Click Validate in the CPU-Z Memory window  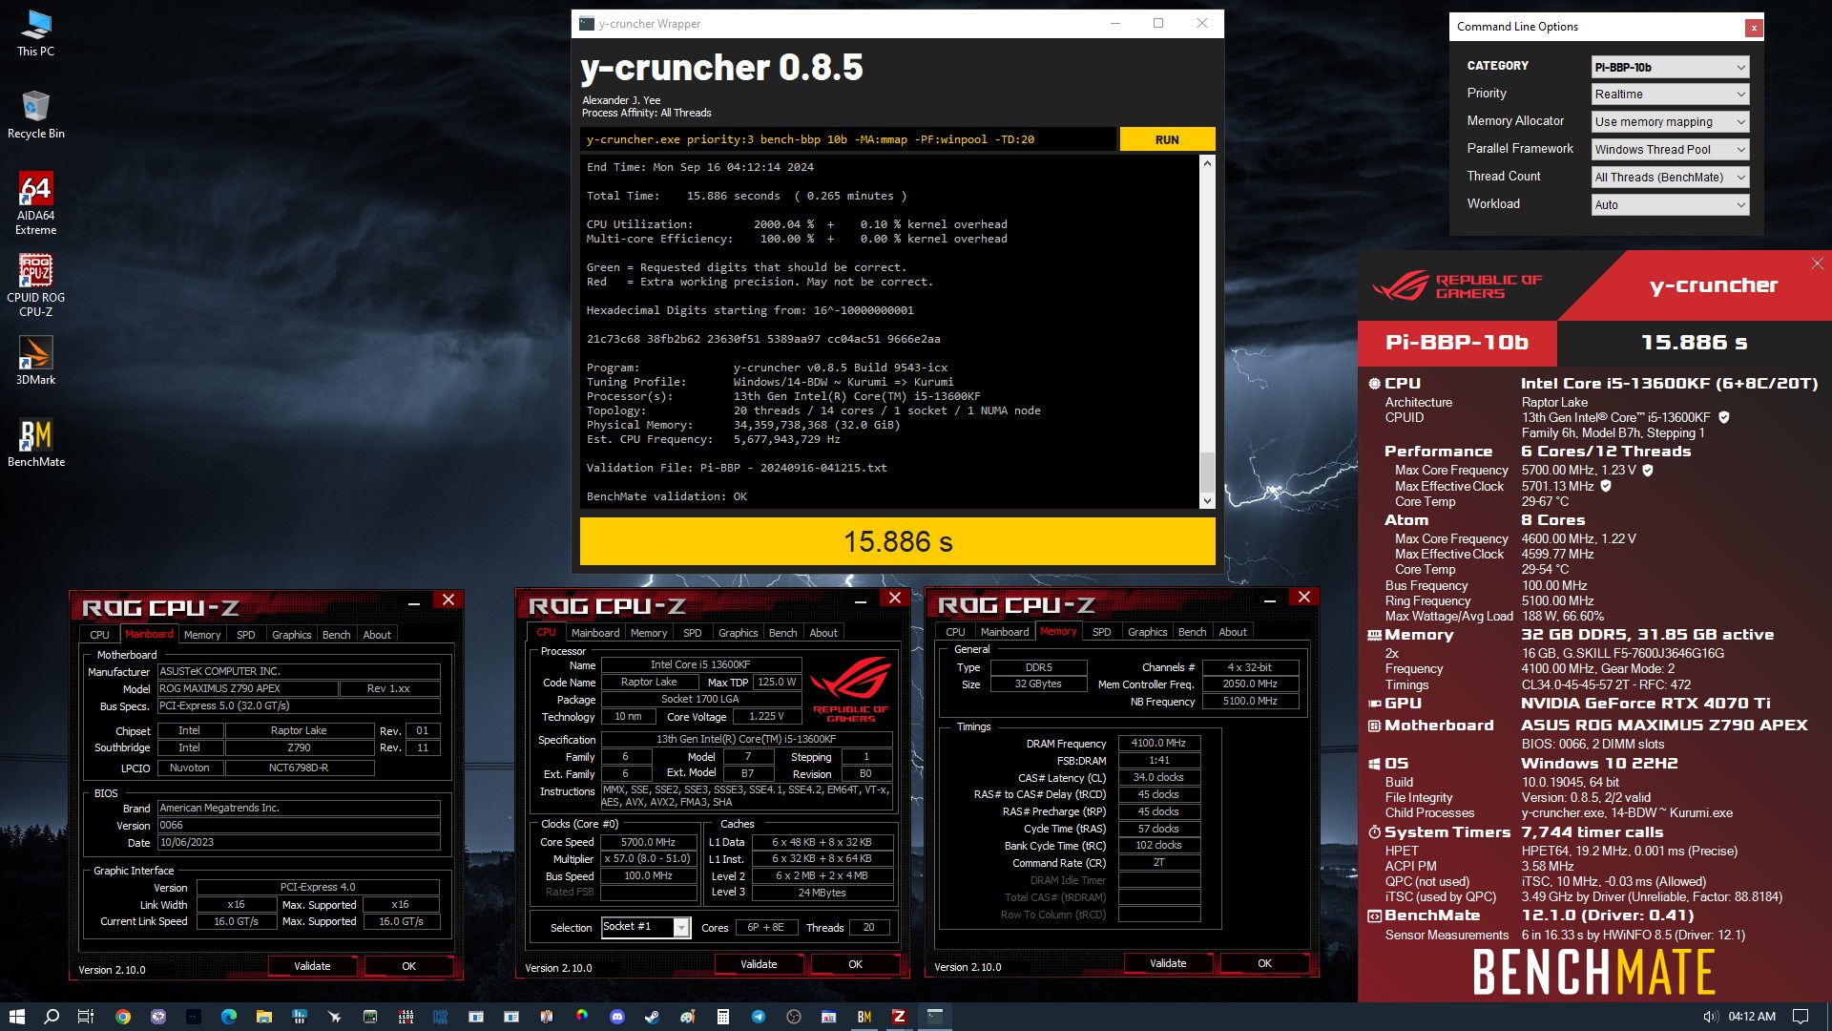[1168, 963]
